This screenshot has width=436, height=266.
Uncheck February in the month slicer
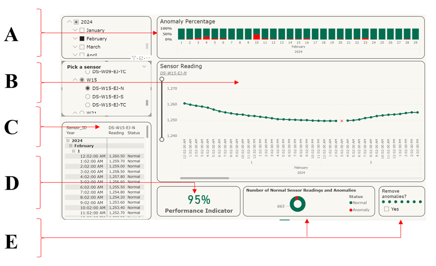point(82,39)
